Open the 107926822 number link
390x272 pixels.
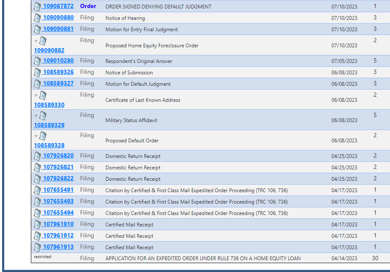point(58,179)
